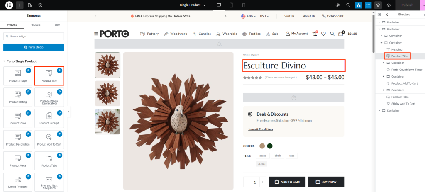Add the Product Price widget
The image size is (425, 192).
click(17, 119)
